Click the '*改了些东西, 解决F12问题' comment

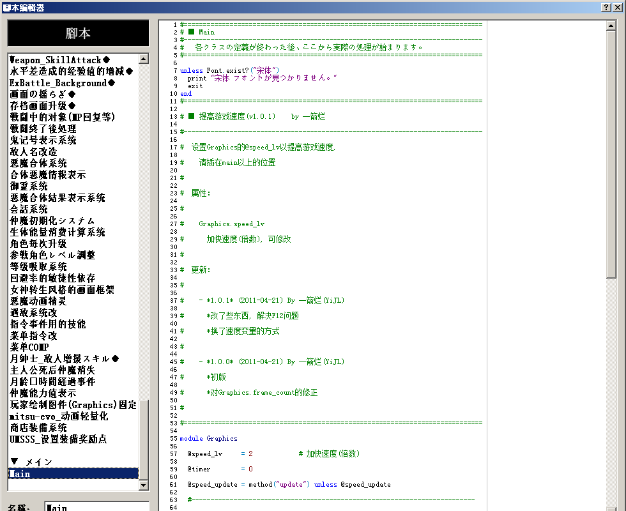click(x=253, y=316)
